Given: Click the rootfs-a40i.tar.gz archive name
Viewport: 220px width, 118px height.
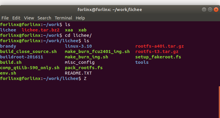Looking at the screenshot, I should pyautogui.click(x=160, y=46).
